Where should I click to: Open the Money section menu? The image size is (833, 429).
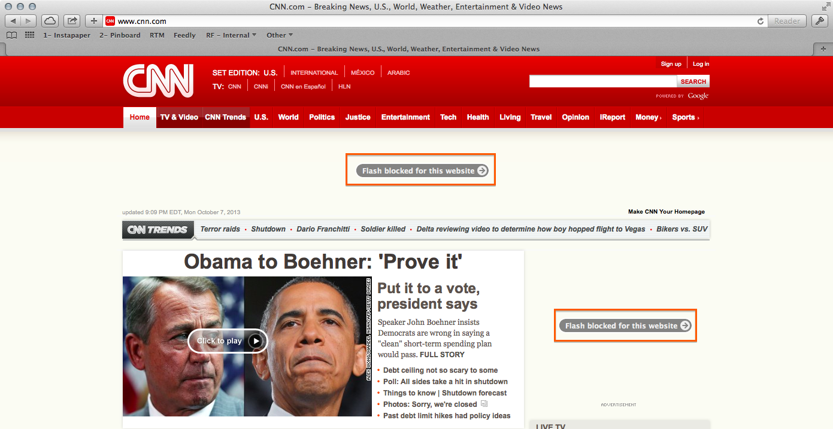pyautogui.click(x=649, y=117)
